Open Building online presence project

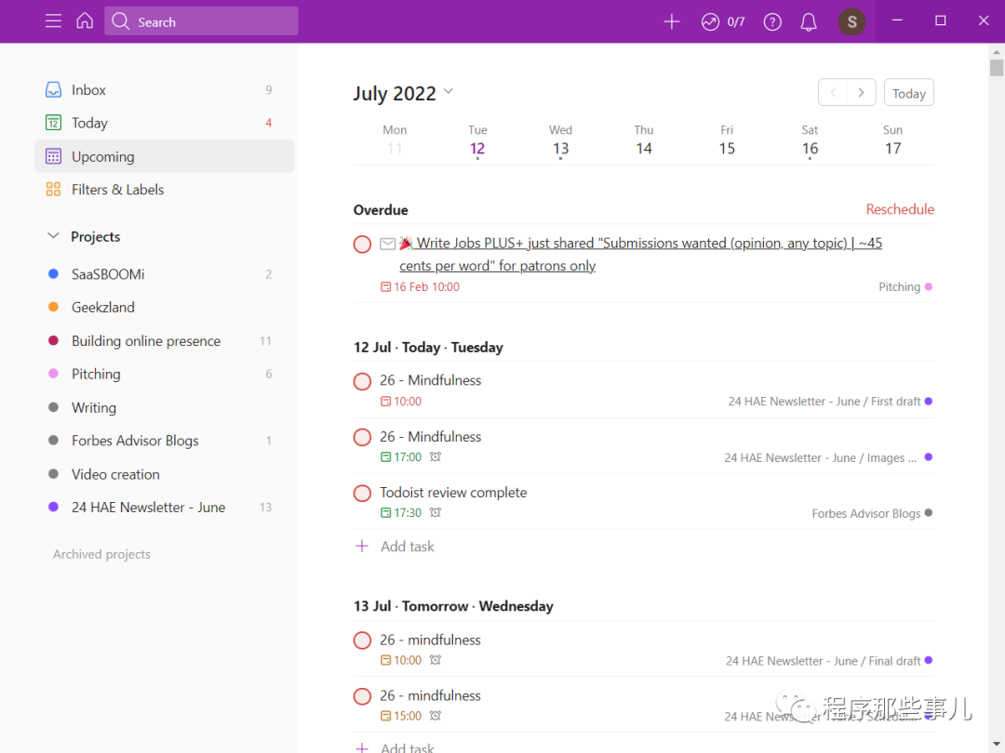click(164, 340)
